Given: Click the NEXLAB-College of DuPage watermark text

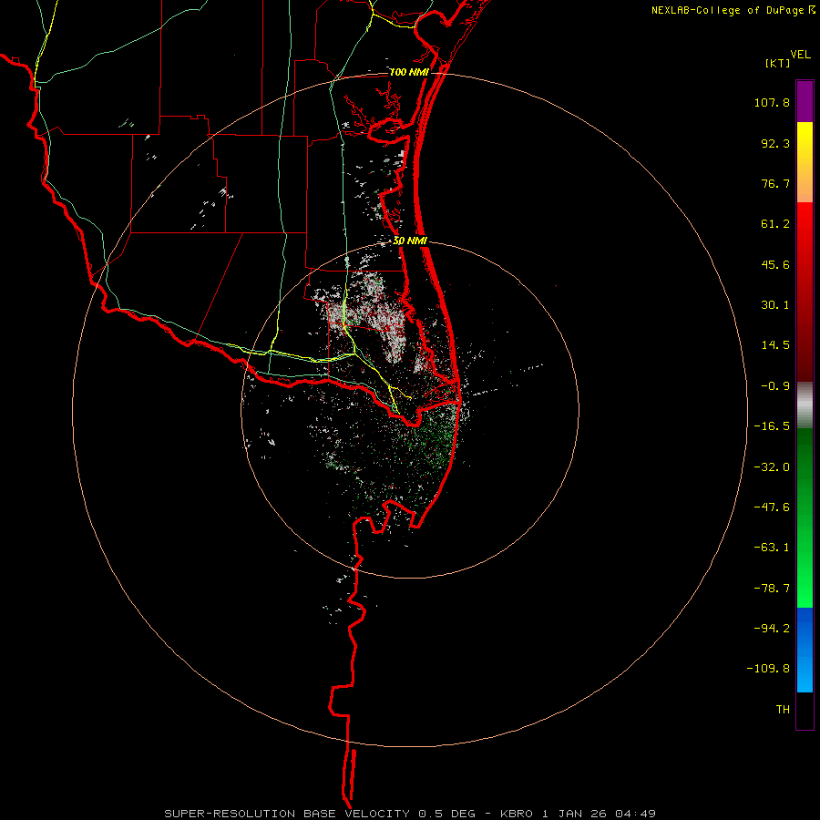Looking at the screenshot, I should click(x=732, y=10).
